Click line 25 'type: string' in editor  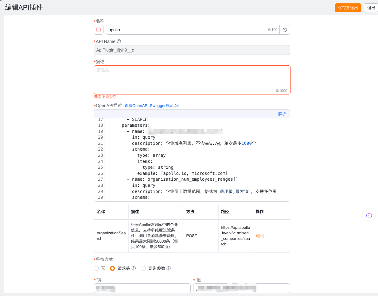pos(158,167)
